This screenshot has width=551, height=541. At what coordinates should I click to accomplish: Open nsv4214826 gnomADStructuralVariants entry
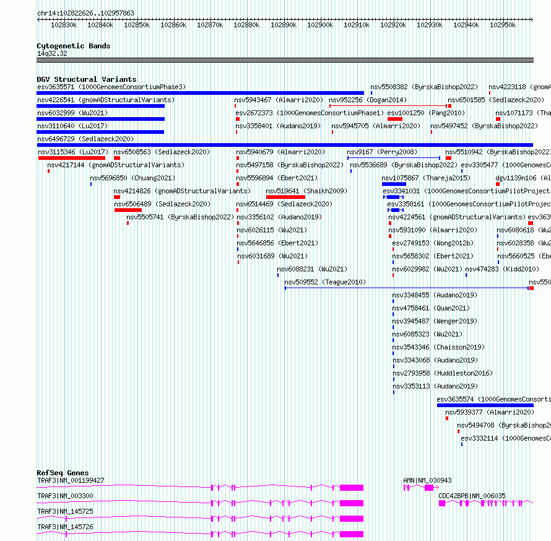pos(182,191)
